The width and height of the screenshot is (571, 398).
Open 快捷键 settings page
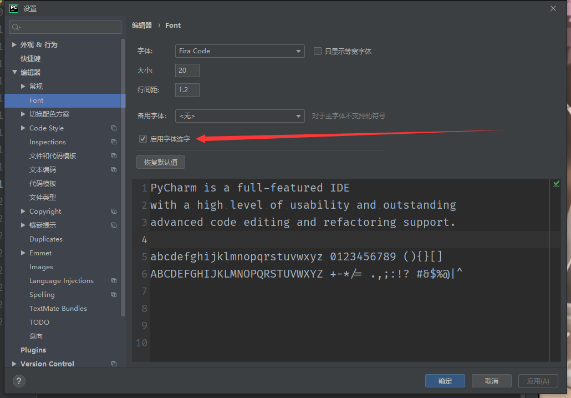[30, 59]
